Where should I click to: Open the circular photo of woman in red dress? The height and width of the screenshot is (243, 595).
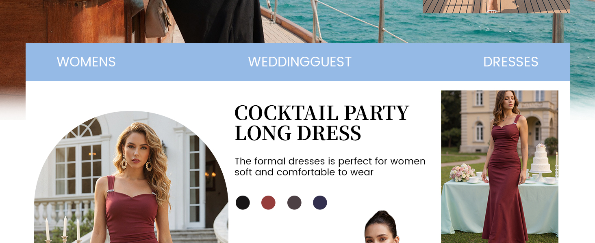(131, 177)
